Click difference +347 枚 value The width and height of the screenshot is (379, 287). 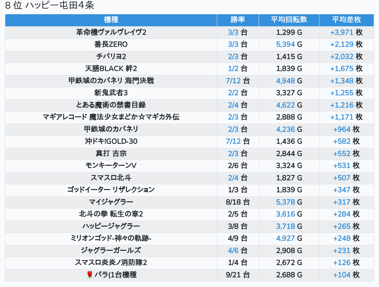coord(346,190)
